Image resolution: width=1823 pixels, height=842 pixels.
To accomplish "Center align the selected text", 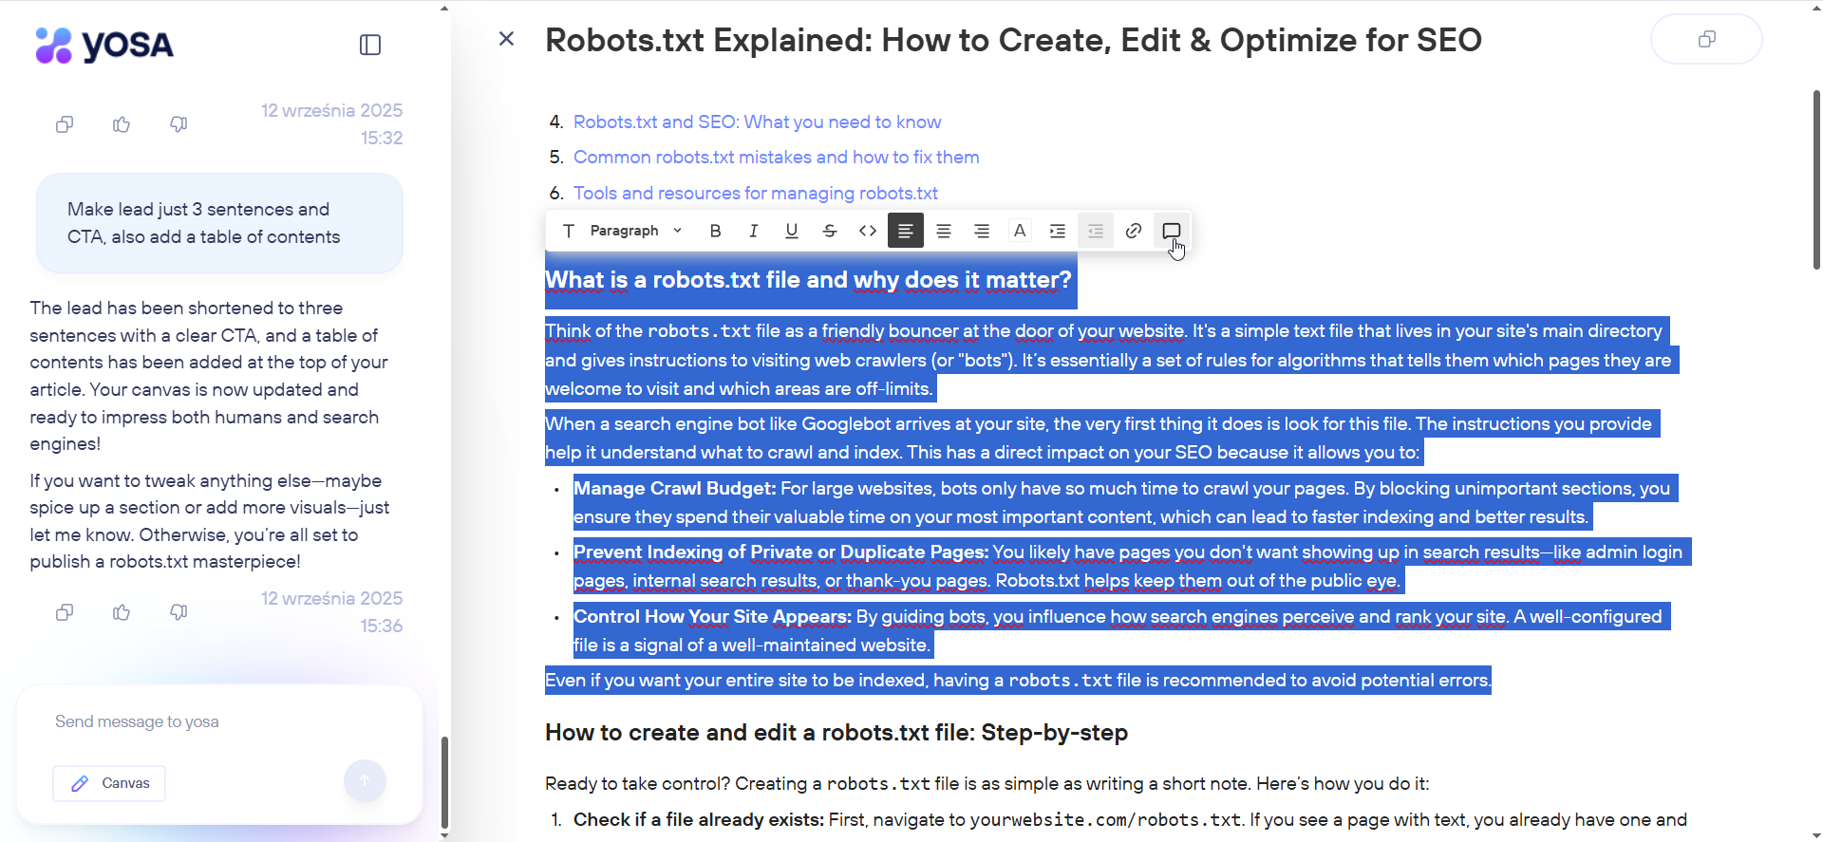I will coord(944,231).
